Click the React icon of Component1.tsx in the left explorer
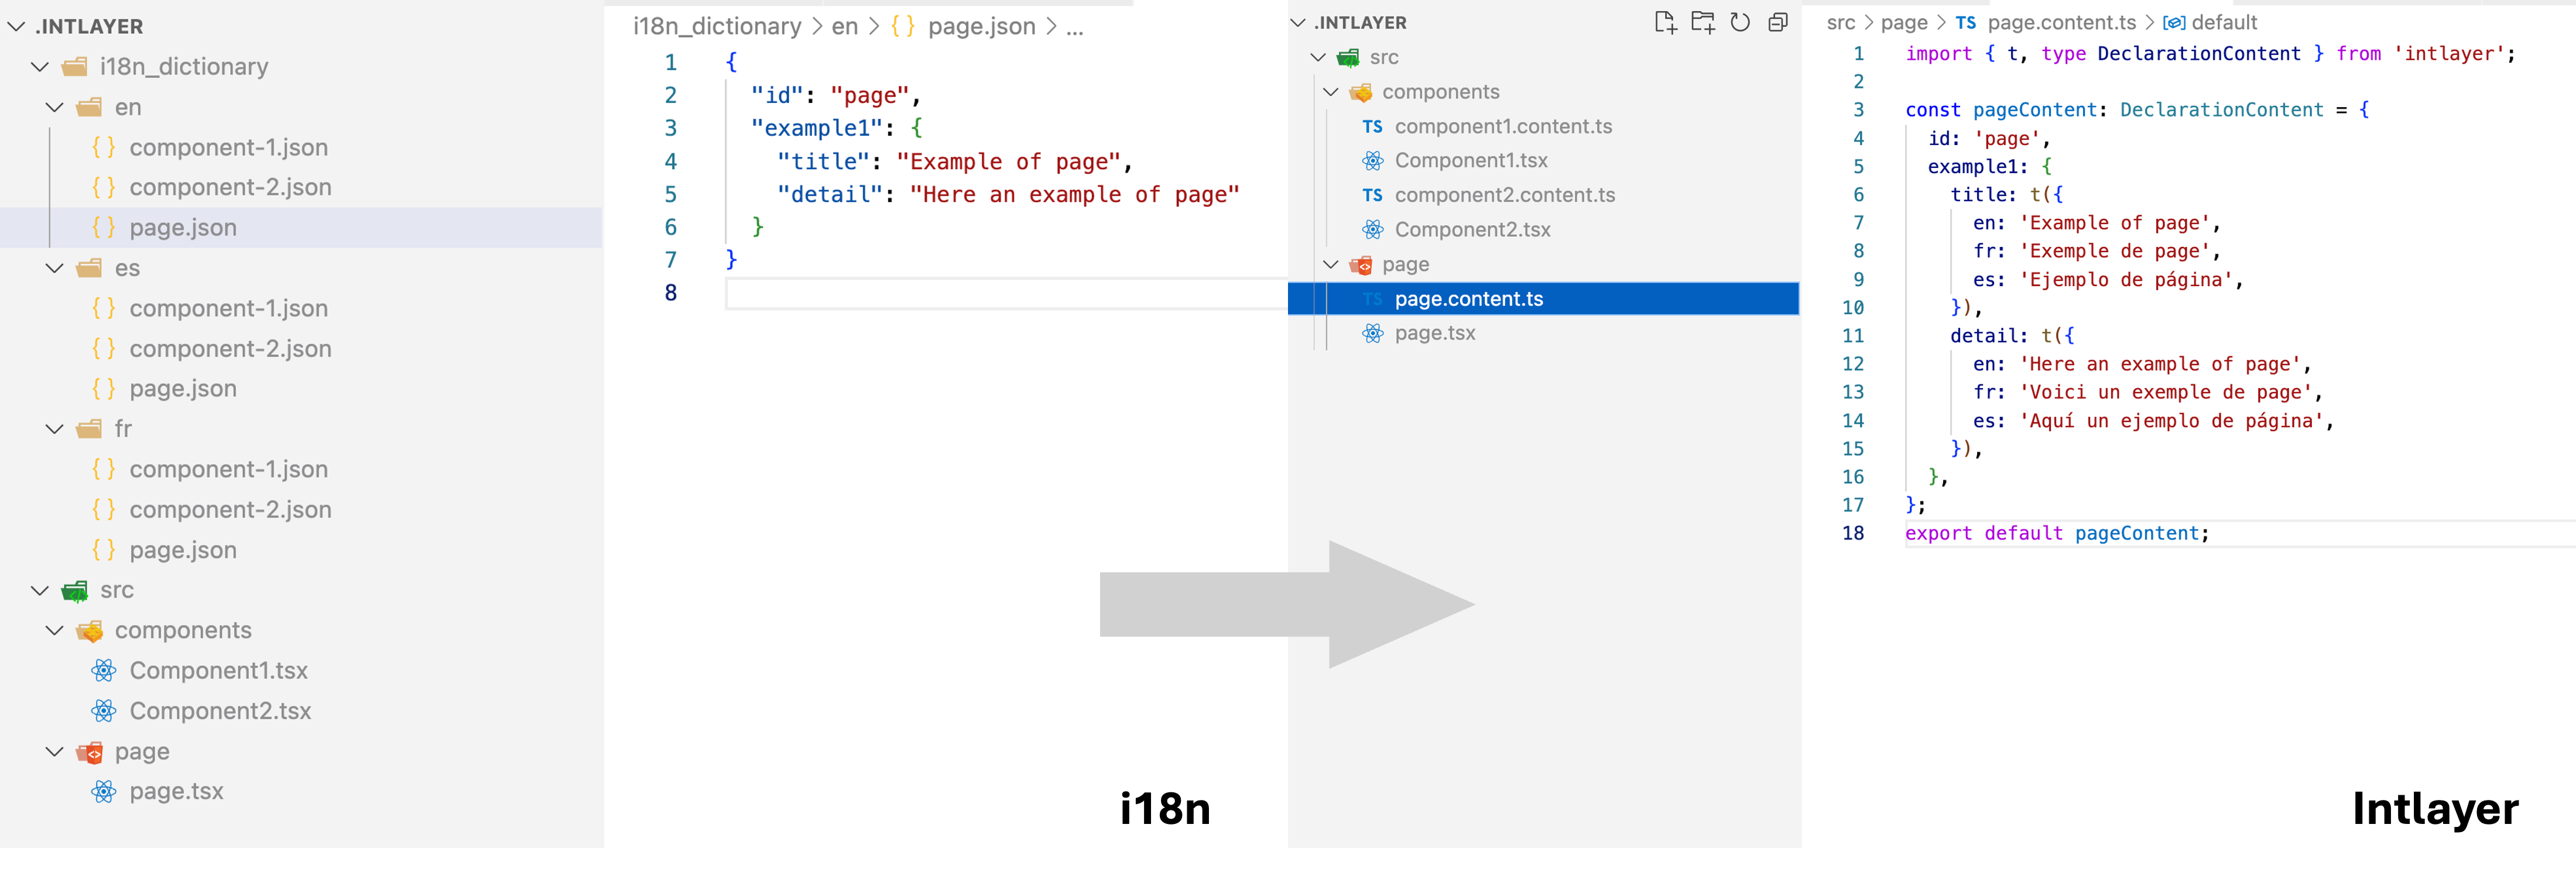The image size is (2576, 869). tap(104, 671)
